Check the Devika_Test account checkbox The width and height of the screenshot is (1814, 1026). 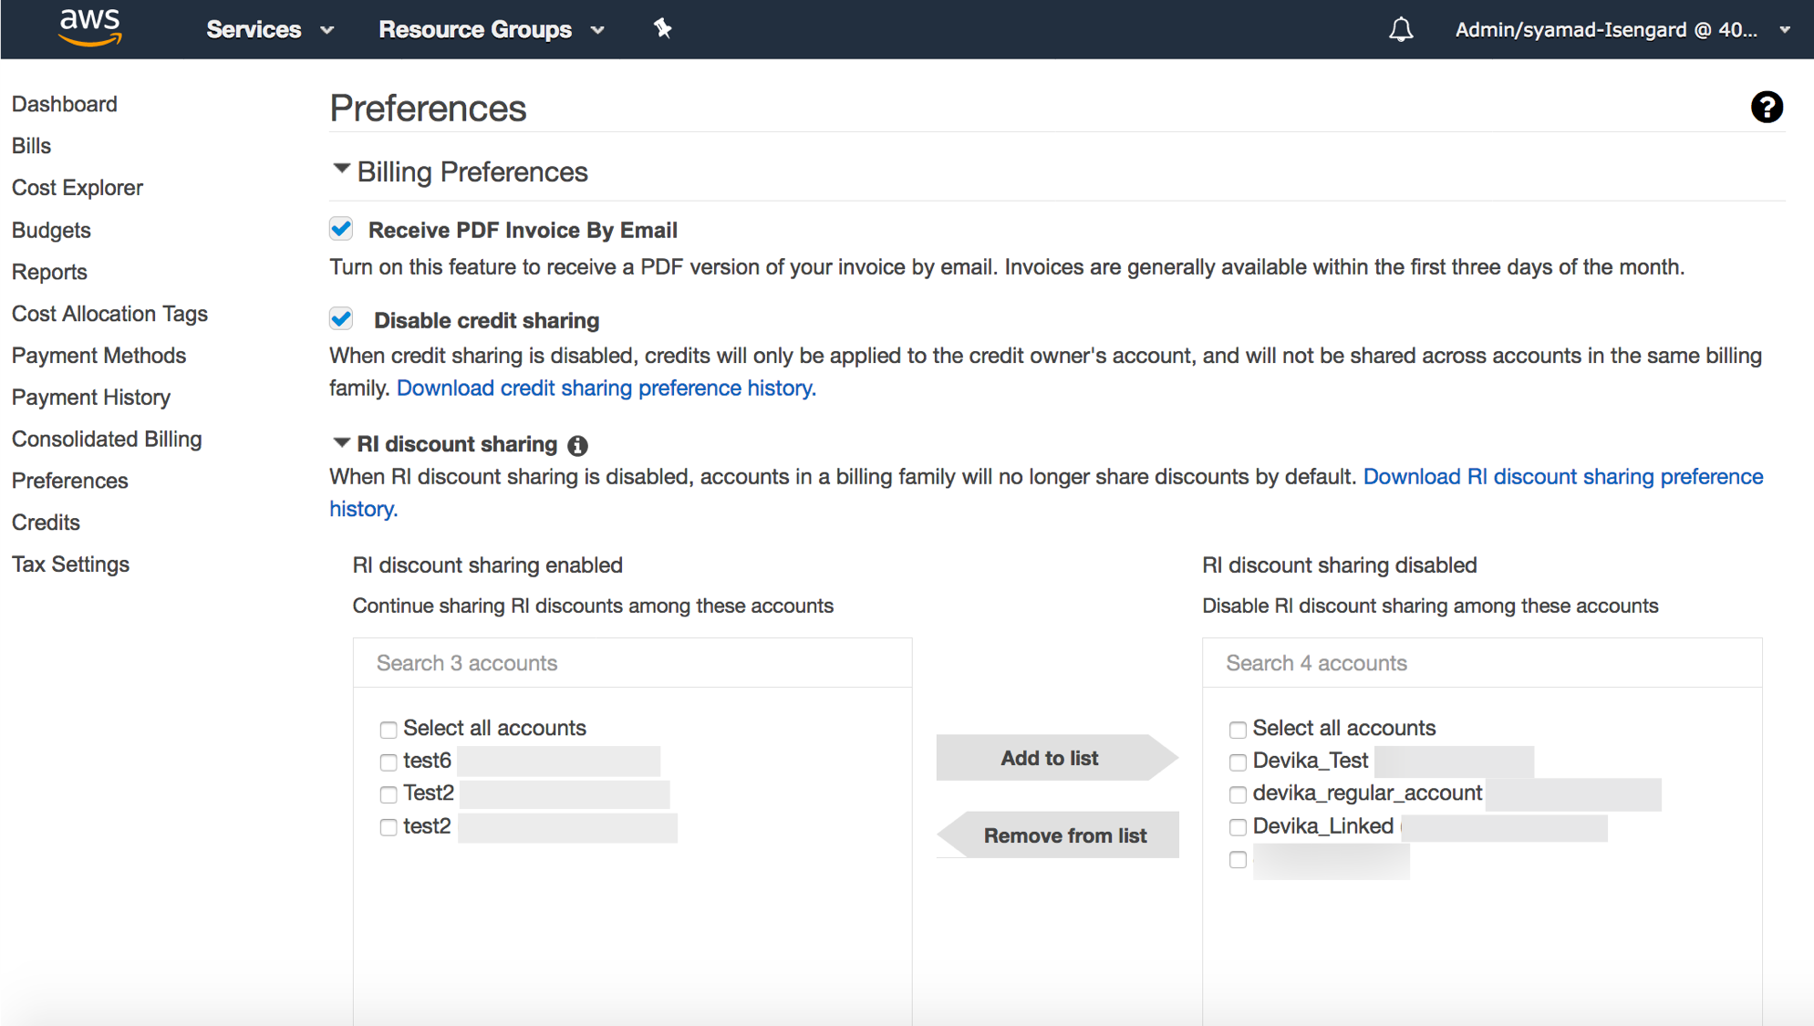coord(1238,762)
